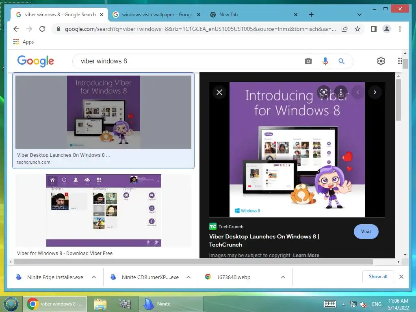
Task: Open the TechCrunch source label
Action: point(226,227)
